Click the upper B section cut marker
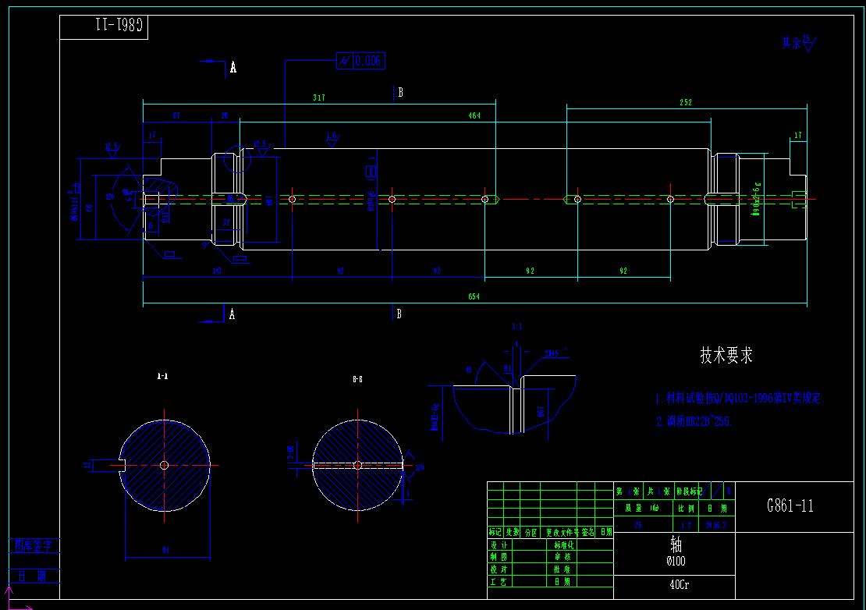The height and width of the screenshot is (610, 866). coord(398,93)
